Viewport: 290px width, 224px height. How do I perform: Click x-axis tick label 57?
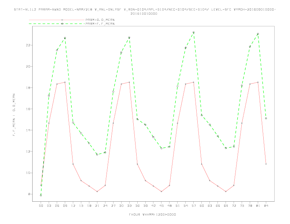pos(194,206)
